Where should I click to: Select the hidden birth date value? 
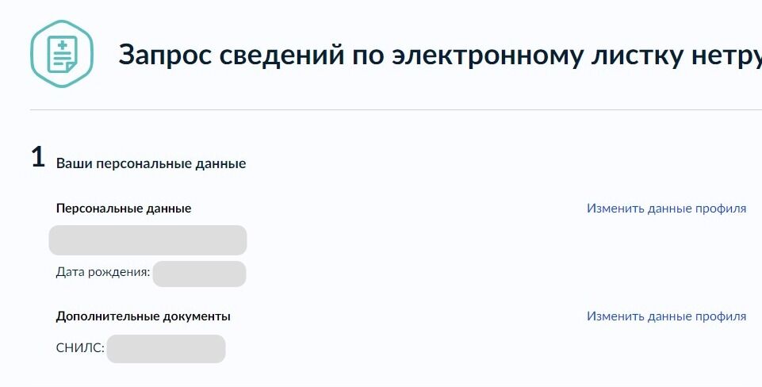(199, 274)
